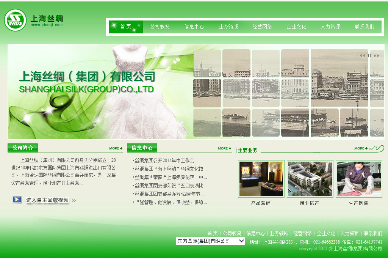Open the 企业文化 navigation menu
388x258 pixels.
click(x=296, y=27)
